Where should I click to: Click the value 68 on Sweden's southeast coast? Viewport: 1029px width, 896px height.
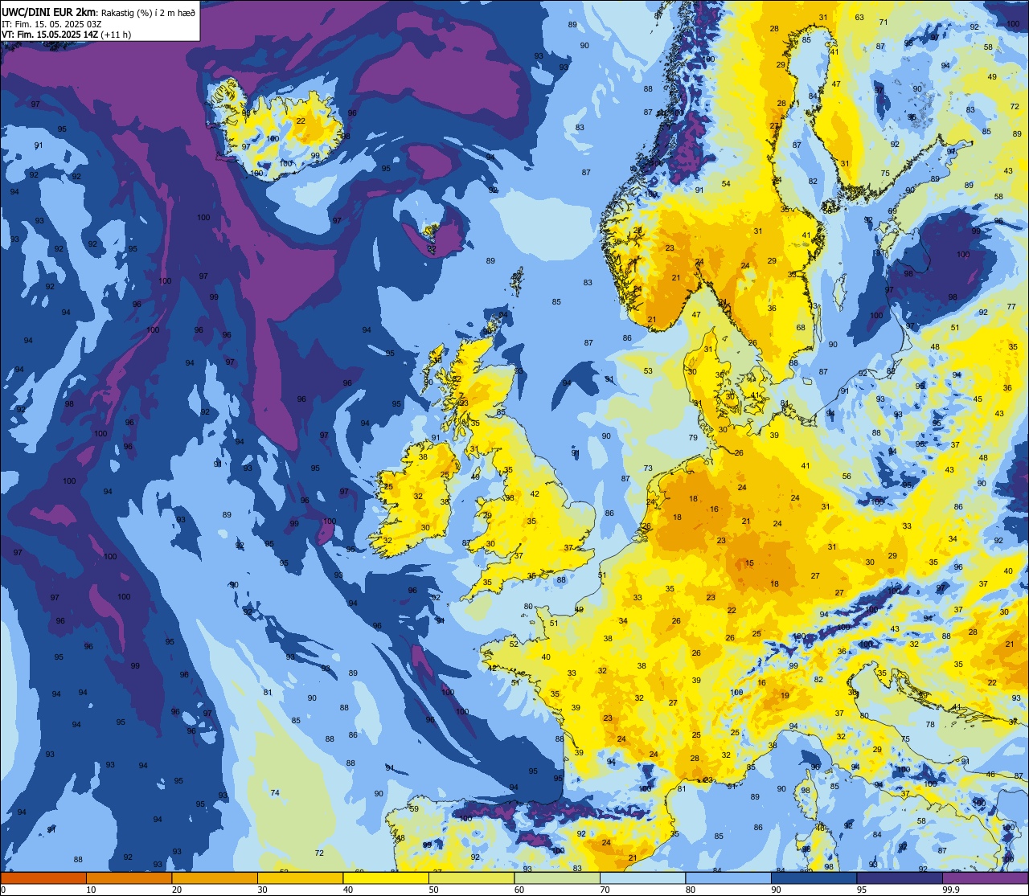coord(801,328)
